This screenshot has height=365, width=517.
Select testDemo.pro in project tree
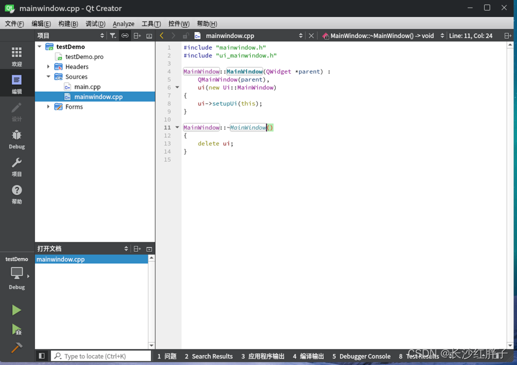tap(84, 57)
